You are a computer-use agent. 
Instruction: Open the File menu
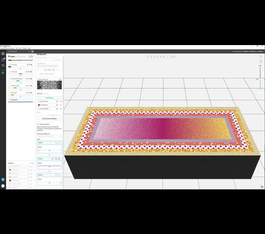coord(17,48)
